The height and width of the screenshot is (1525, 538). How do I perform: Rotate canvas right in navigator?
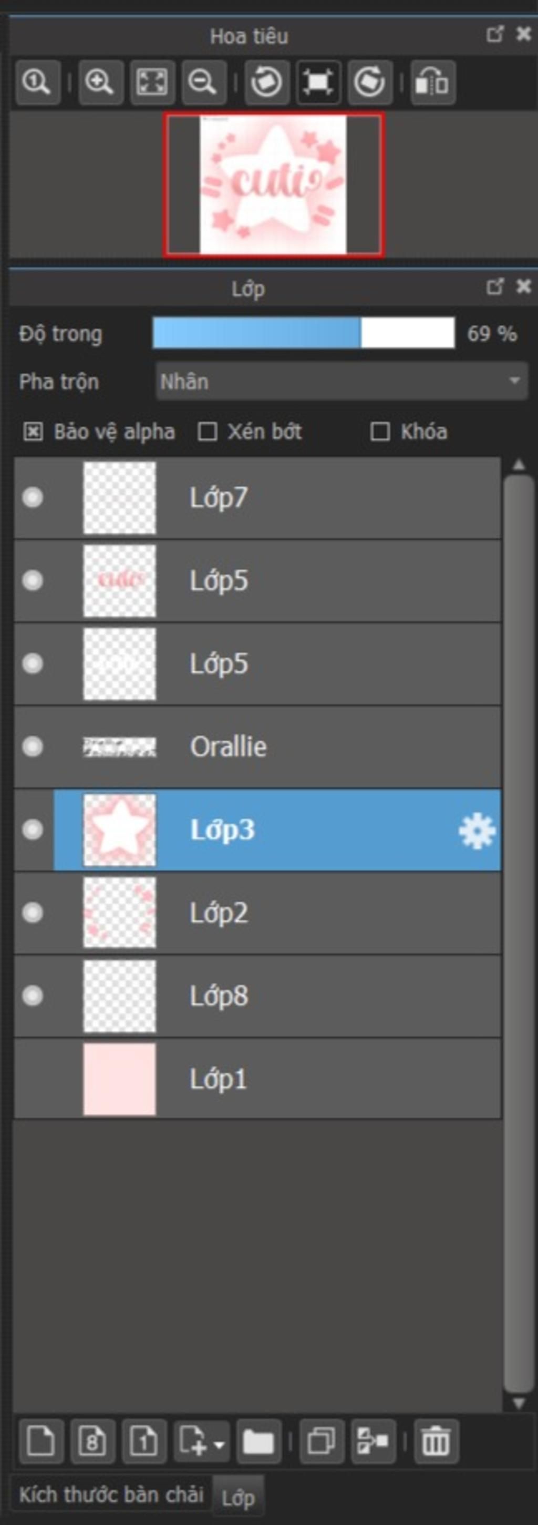point(369,81)
